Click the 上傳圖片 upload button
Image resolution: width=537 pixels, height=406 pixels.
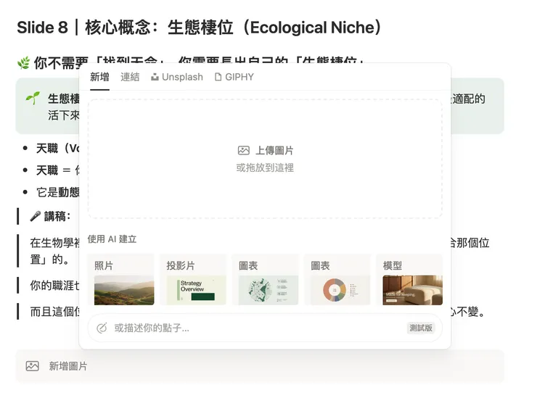pyautogui.click(x=266, y=151)
